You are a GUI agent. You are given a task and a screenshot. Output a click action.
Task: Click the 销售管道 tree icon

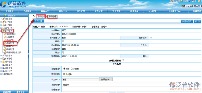pyautogui.click(x=4, y=19)
